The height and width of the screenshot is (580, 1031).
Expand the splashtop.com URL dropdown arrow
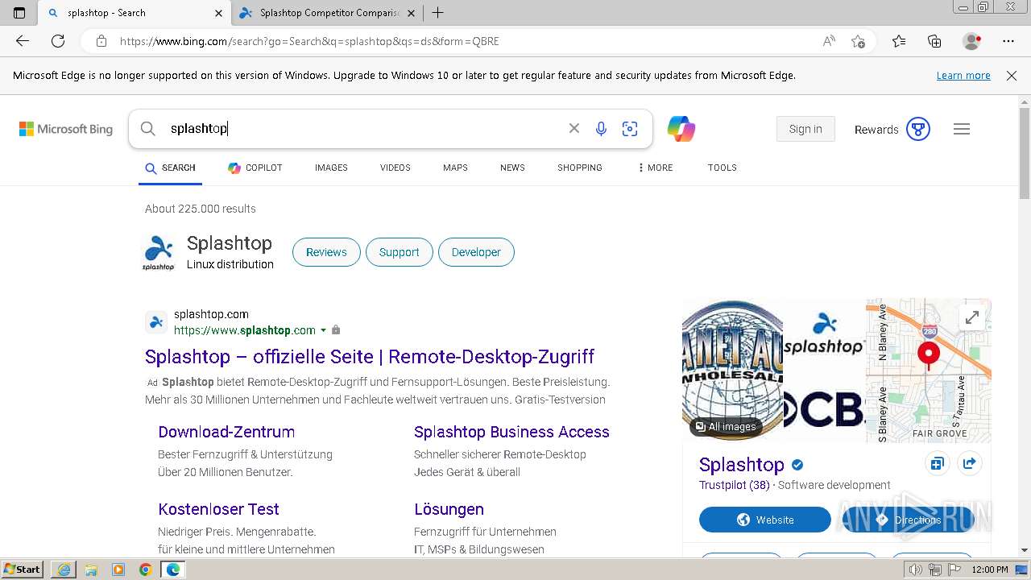[324, 330]
